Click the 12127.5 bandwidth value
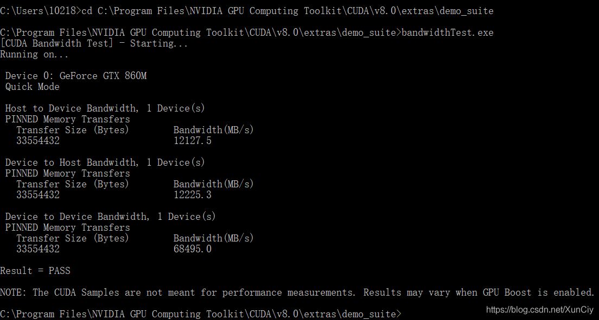This screenshot has width=599, height=320. coord(192,141)
